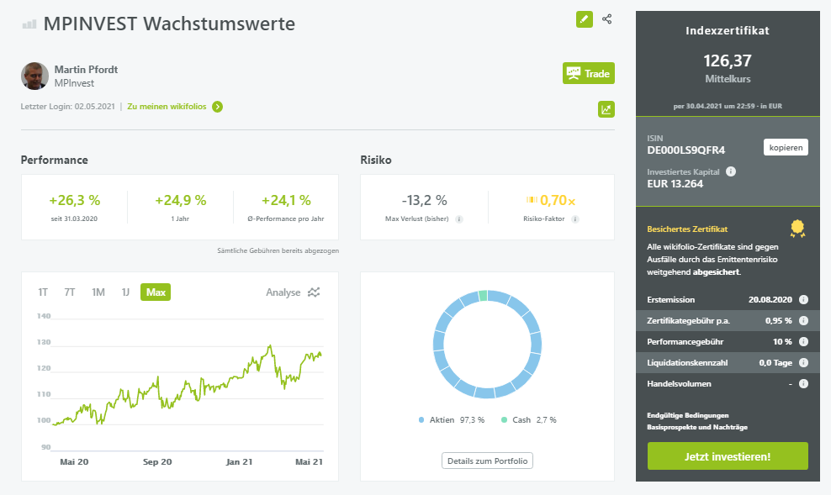Click the green pencil edit icon
This screenshot has width=831, height=495.
(x=584, y=19)
